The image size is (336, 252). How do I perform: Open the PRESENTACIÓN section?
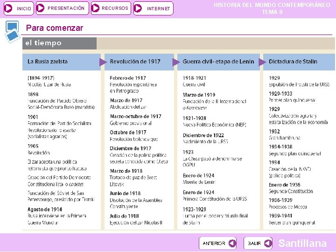click(x=63, y=8)
